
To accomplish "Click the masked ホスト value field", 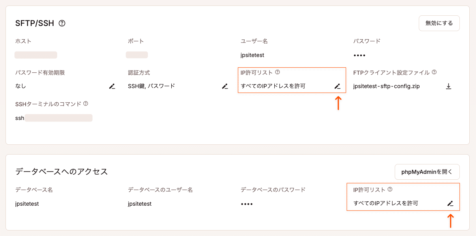I will 36,55.
